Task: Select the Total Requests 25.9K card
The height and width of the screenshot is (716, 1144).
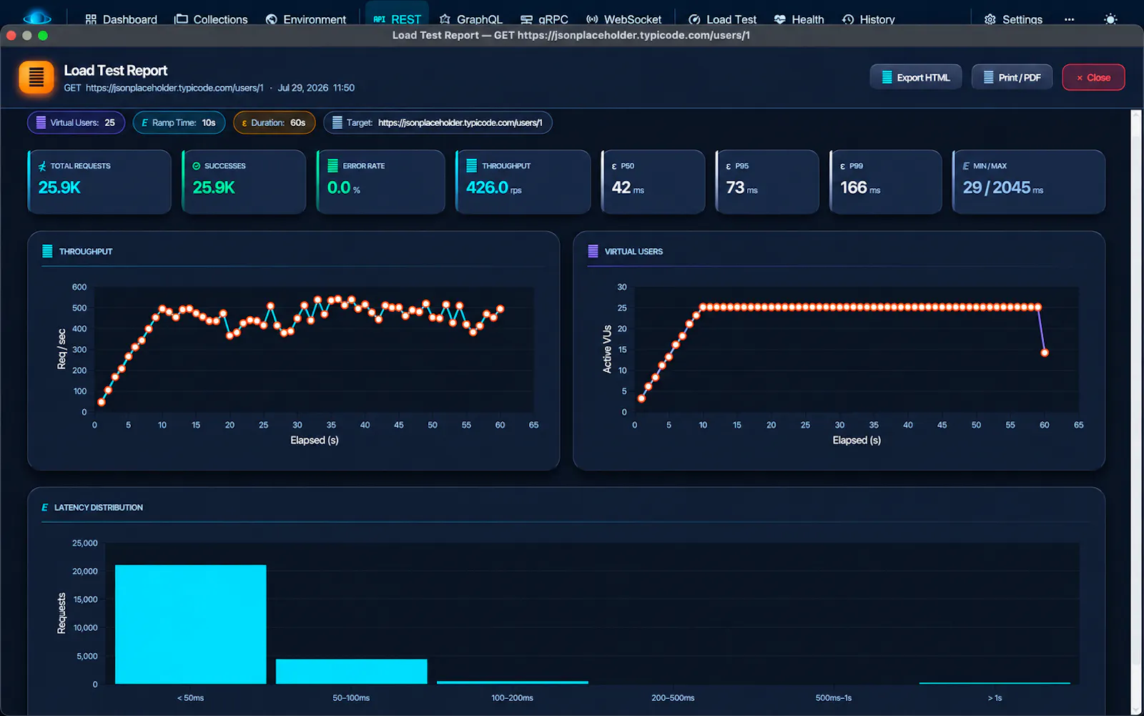Action: point(99,182)
